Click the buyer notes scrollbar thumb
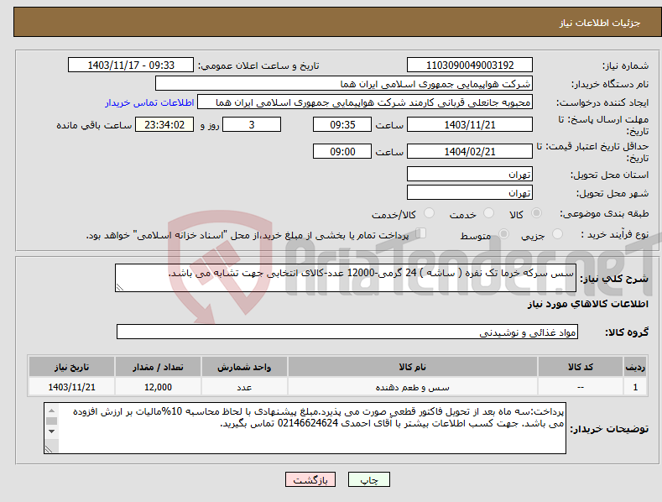Viewport: 662px width, 502px height. tap(51, 421)
